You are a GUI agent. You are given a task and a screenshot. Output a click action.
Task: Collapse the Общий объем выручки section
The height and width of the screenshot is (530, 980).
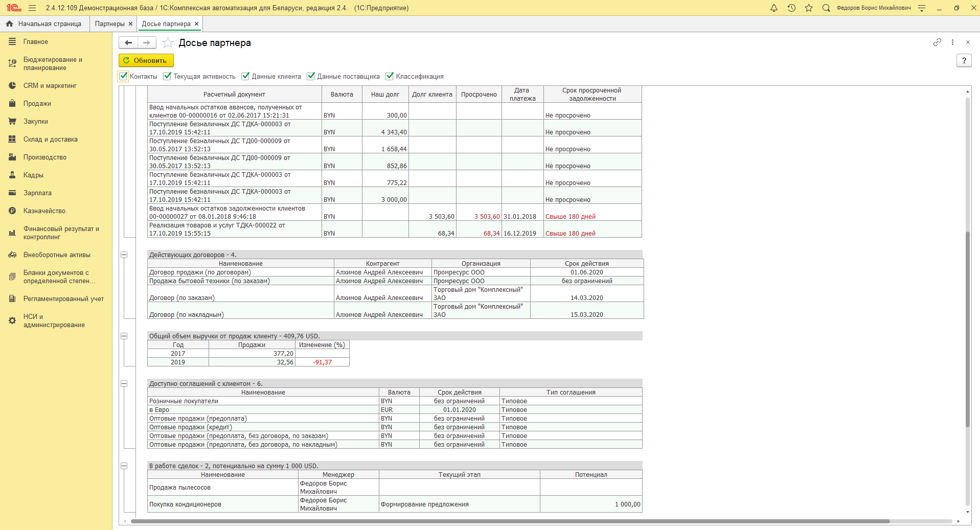tap(124, 336)
